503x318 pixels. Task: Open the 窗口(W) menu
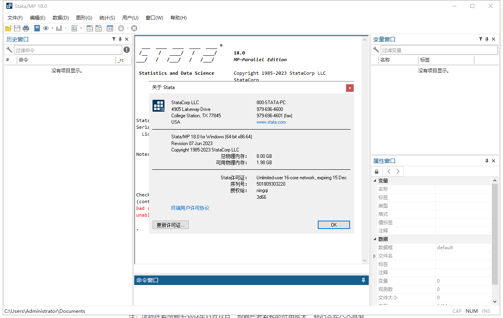coord(154,17)
